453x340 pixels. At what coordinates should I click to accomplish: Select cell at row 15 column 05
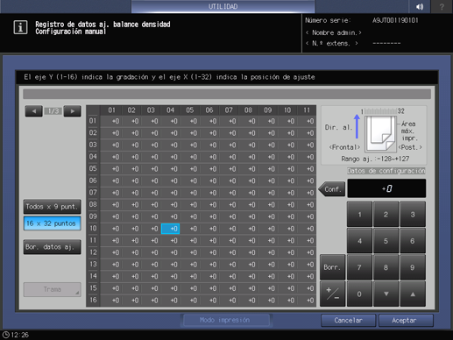click(190, 288)
